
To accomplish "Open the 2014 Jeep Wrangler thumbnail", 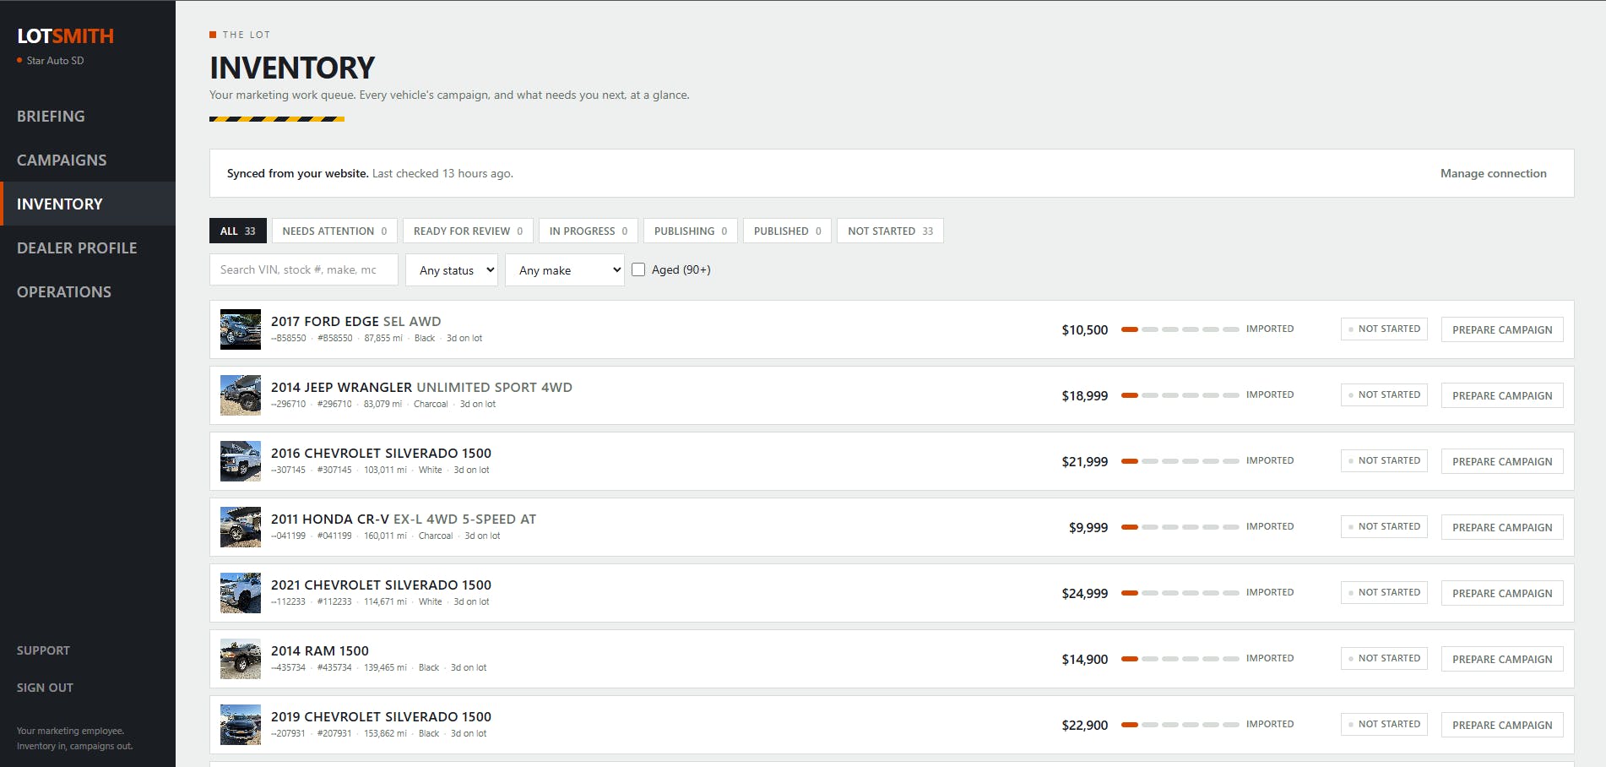I will coord(241,395).
